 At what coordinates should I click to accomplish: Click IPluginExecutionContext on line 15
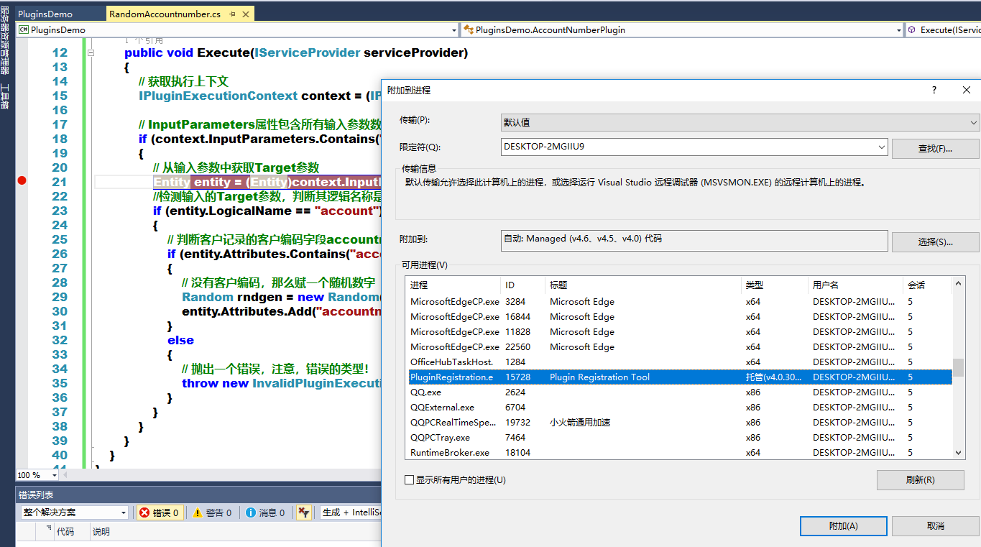click(x=218, y=96)
